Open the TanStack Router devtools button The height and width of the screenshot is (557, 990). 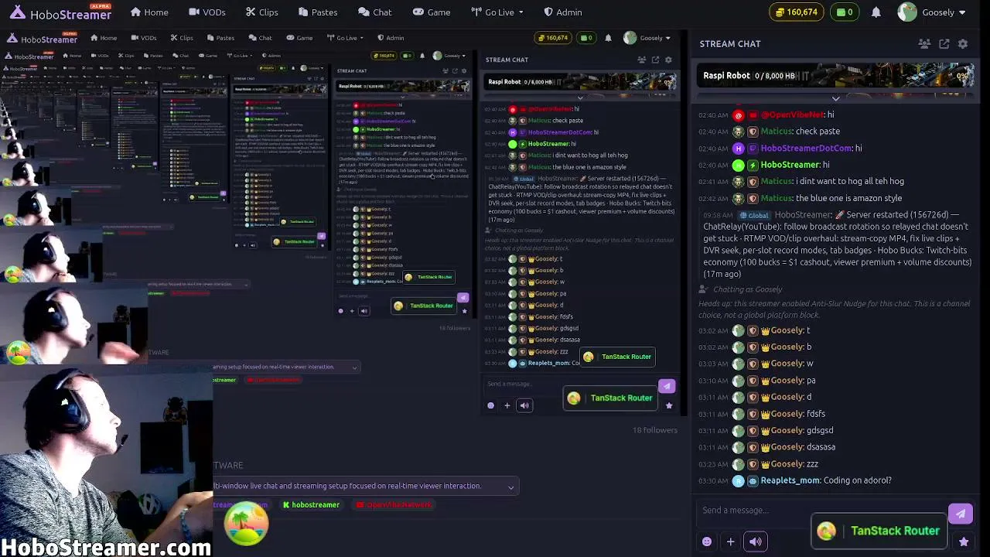(x=881, y=531)
